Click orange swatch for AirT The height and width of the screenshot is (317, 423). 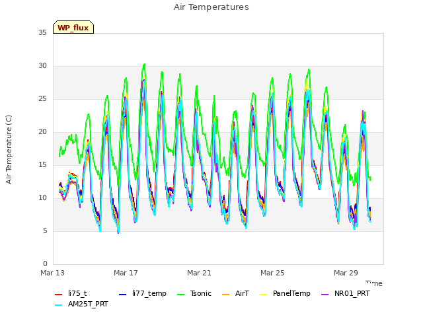pyautogui.click(x=225, y=295)
